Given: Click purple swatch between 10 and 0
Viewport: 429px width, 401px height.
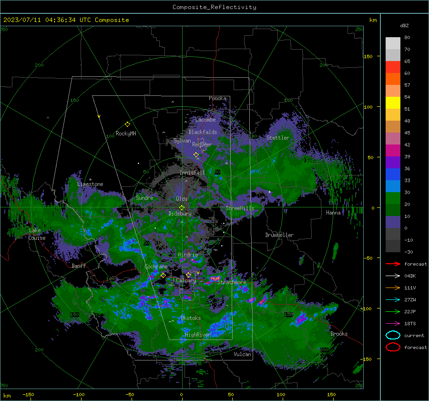Looking at the screenshot, I should [393, 222].
